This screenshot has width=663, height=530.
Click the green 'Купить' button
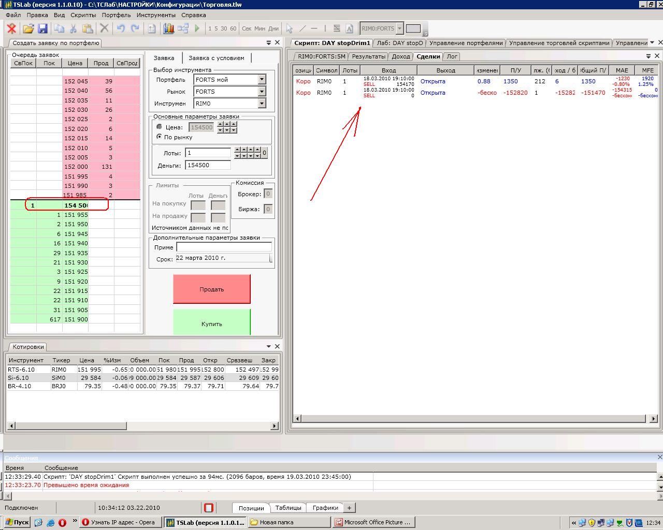click(x=212, y=323)
